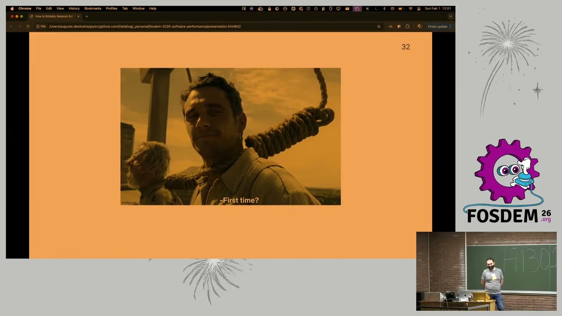Viewport: 562px width, 316px height.
Task: Open the Apple menu
Action: [x=12, y=8]
